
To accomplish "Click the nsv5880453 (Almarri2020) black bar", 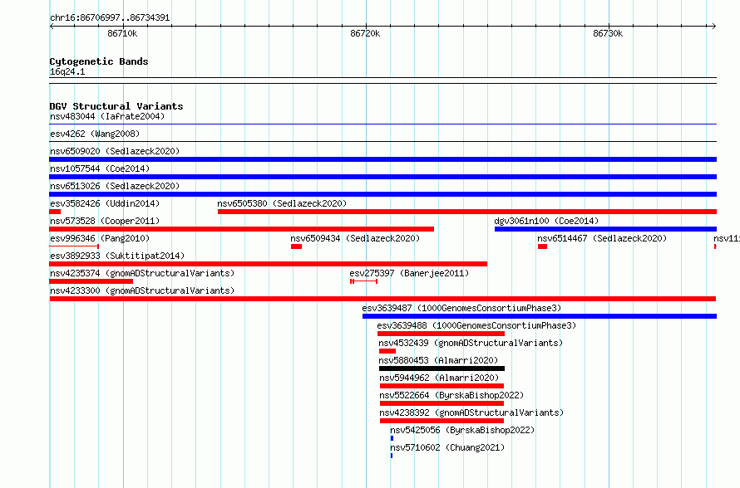I will 442,368.
